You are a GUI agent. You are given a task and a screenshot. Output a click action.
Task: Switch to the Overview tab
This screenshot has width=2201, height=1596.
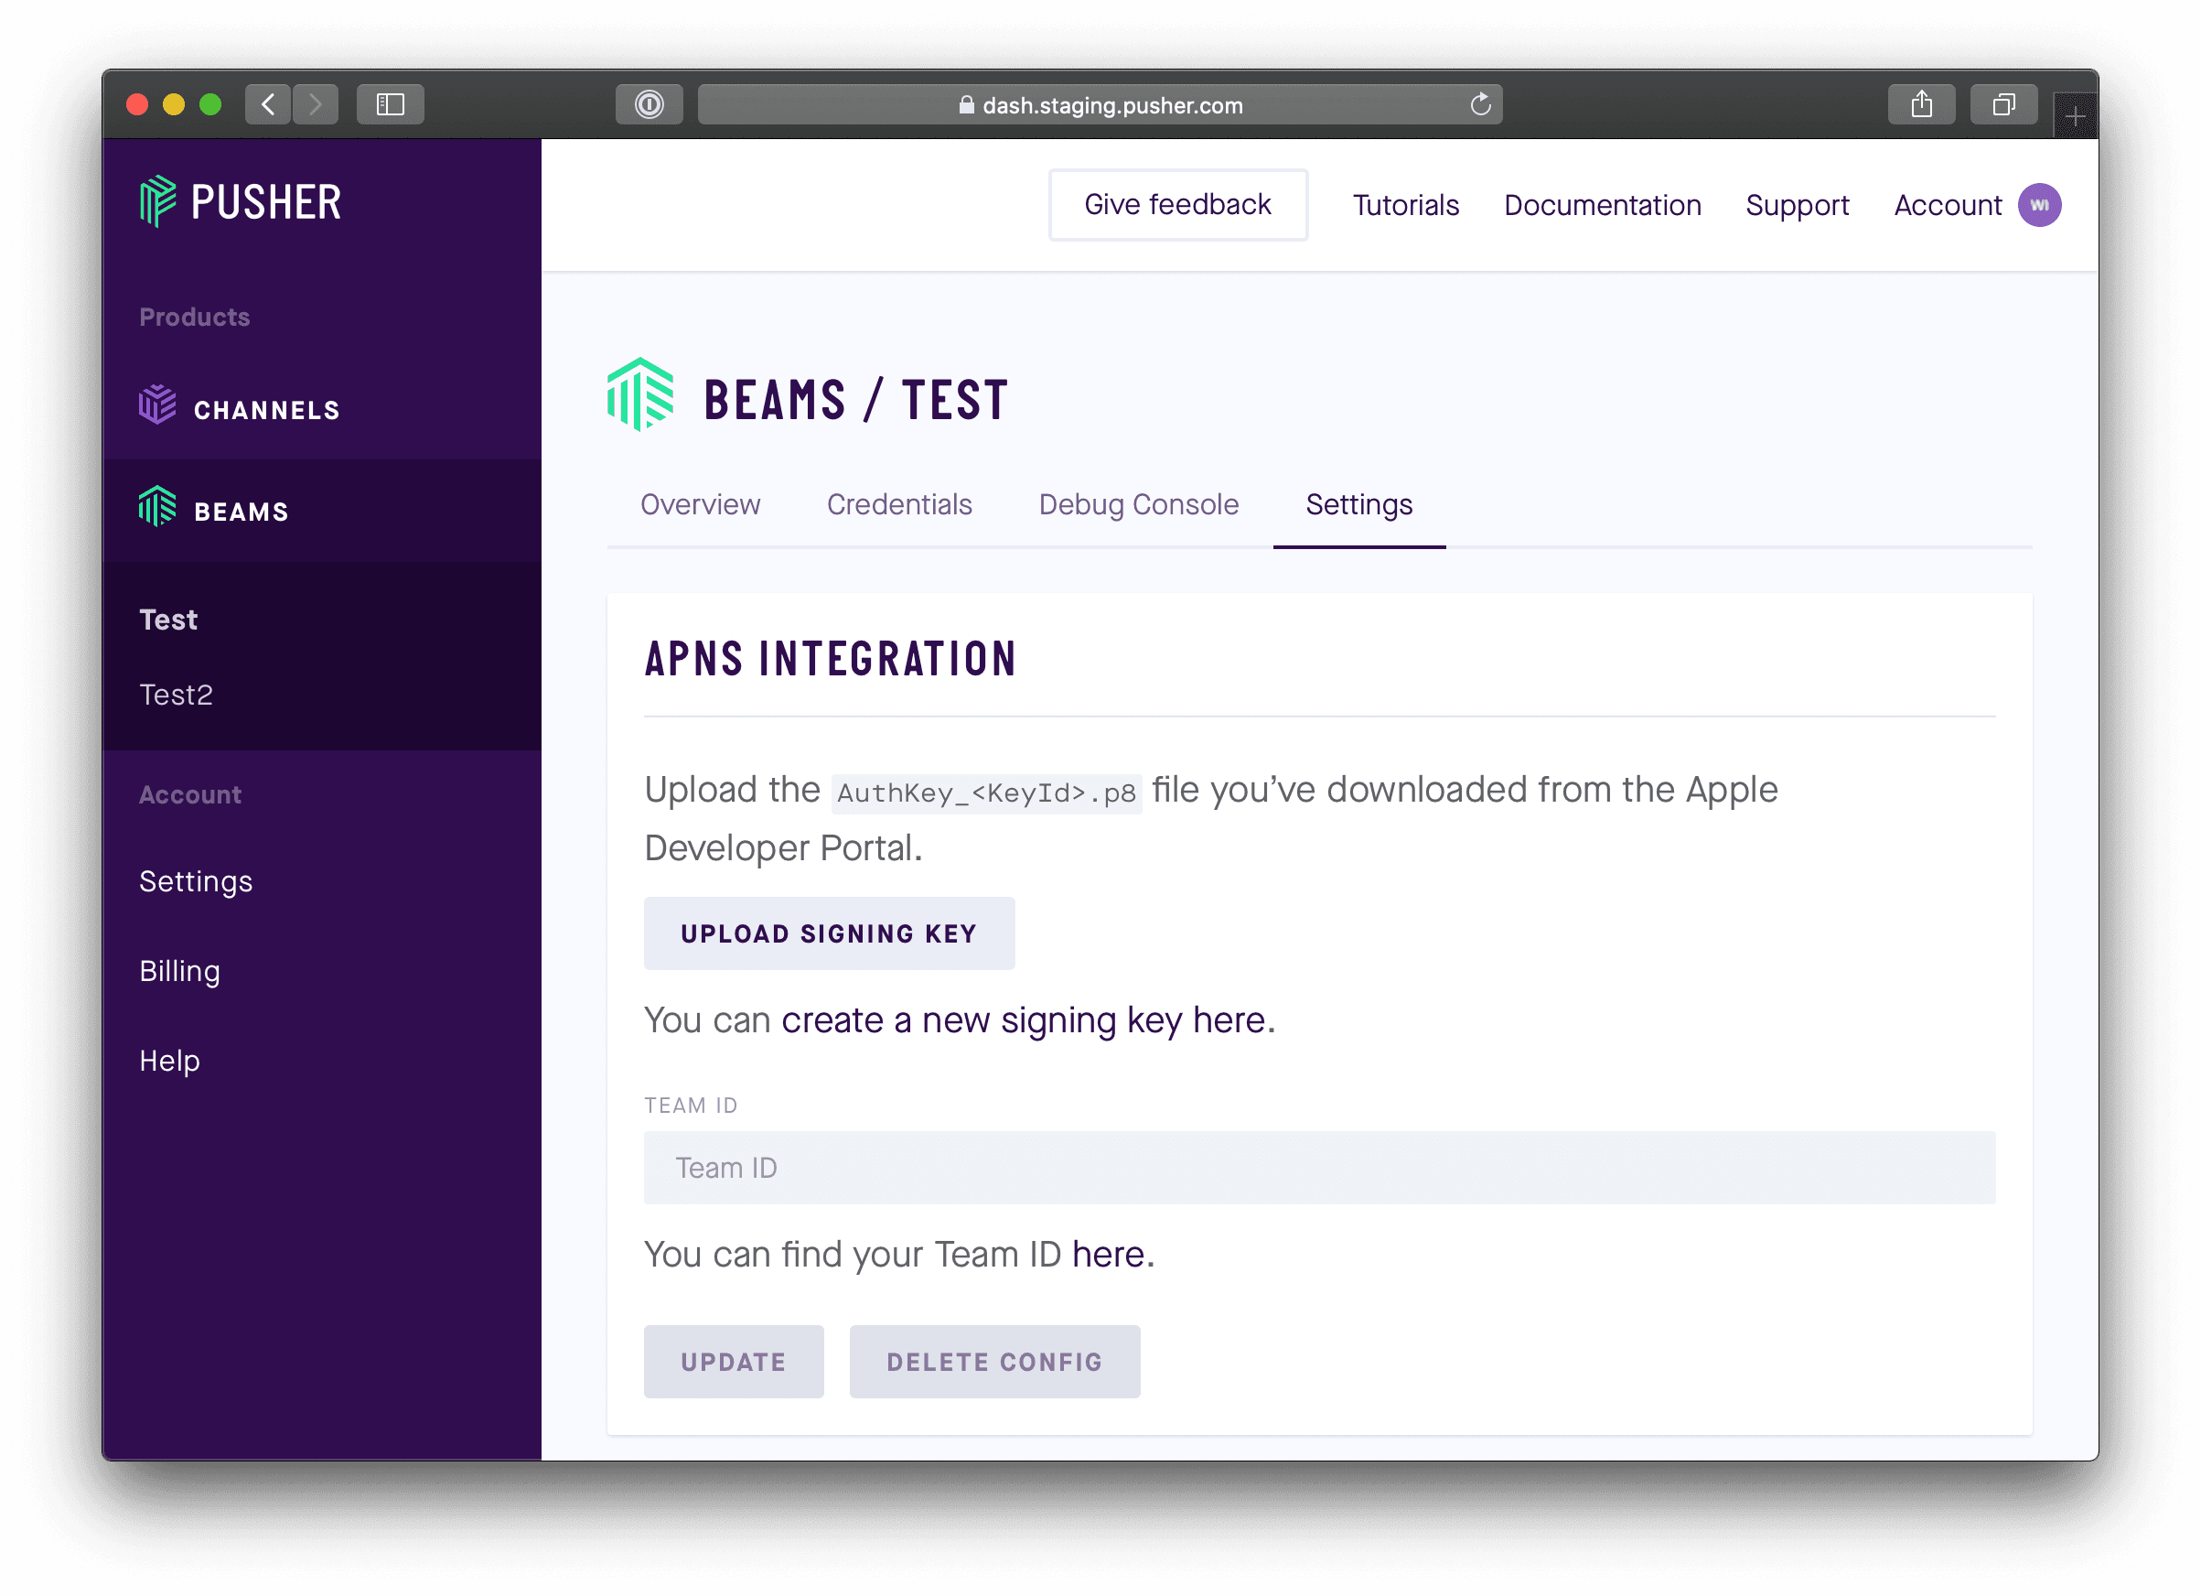[700, 505]
